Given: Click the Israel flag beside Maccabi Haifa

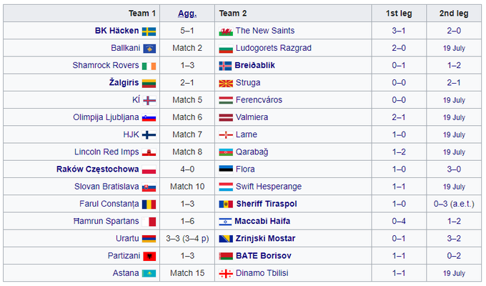Looking at the screenshot, I should click(x=226, y=221).
